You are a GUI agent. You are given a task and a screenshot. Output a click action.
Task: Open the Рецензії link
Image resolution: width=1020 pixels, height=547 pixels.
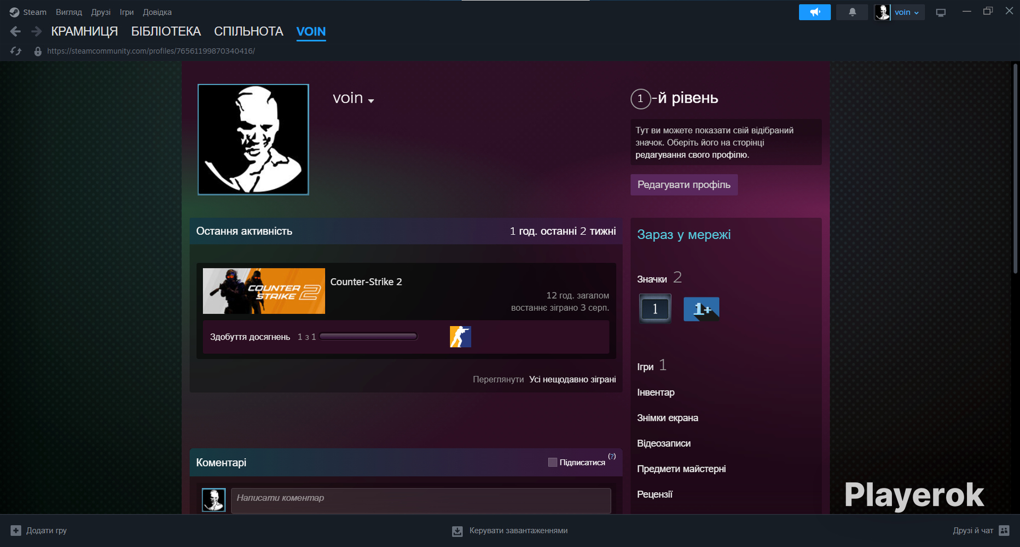coord(654,494)
